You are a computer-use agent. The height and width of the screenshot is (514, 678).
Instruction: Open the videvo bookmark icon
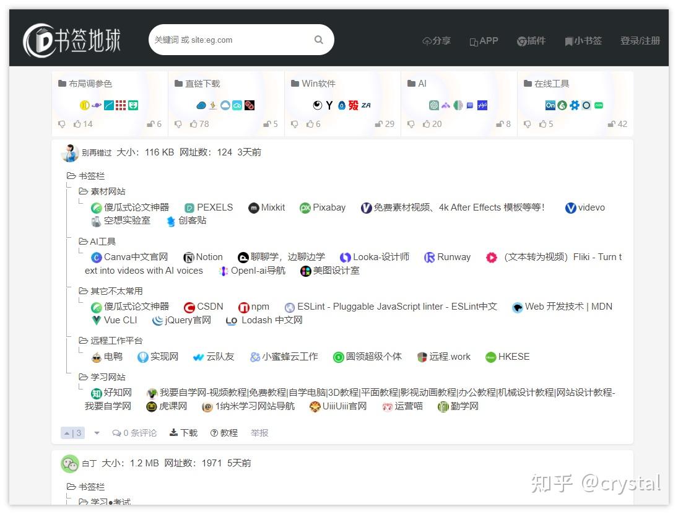571,208
